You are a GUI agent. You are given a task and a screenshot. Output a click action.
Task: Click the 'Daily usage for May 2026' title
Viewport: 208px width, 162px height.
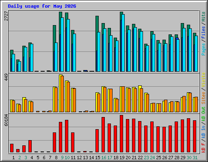(42, 6)
